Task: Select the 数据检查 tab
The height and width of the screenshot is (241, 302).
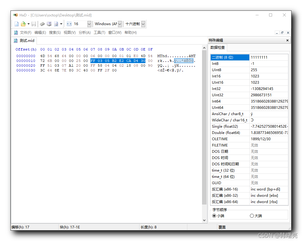Action: [x=218, y=48]
